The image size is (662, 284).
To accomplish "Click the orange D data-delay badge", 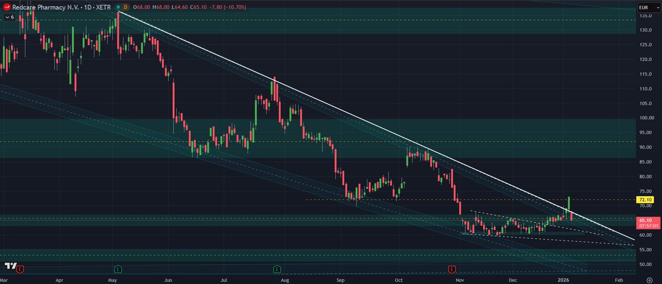I will coord(126,7).
